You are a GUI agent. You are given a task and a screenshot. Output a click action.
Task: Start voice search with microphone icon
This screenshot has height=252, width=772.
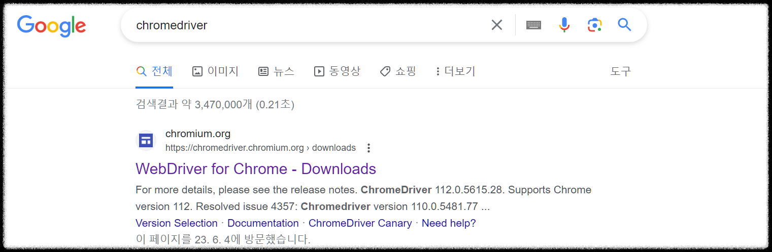click(x=564, y=25)
